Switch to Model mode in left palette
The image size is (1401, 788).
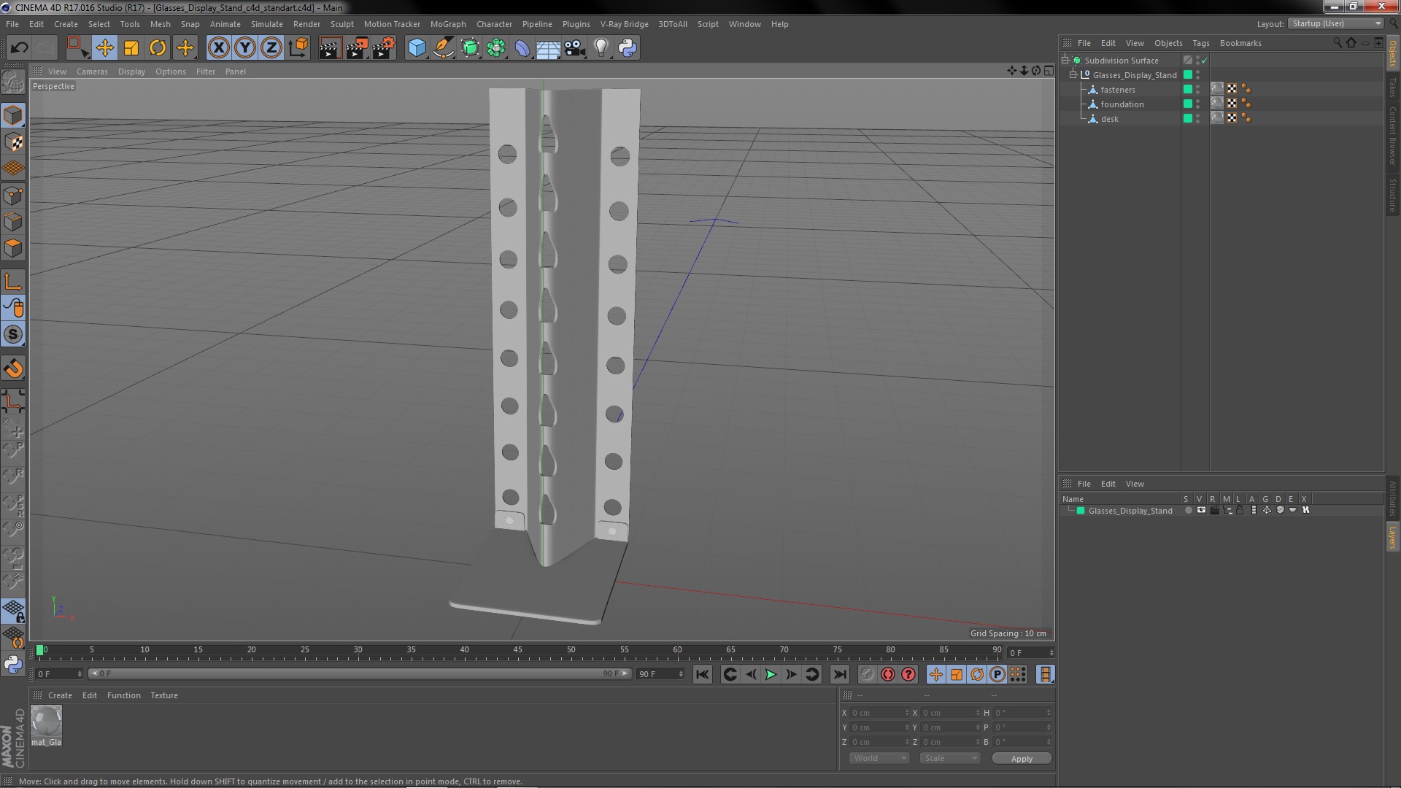pos(13,115)
